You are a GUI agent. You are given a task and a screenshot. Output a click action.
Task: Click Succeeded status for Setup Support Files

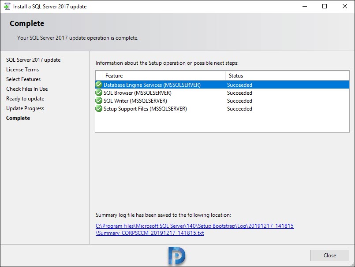239,109
